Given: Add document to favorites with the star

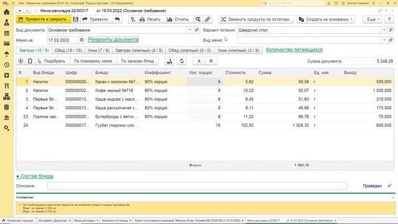Looking at the screenshot, I should click(x=36, y=11).
